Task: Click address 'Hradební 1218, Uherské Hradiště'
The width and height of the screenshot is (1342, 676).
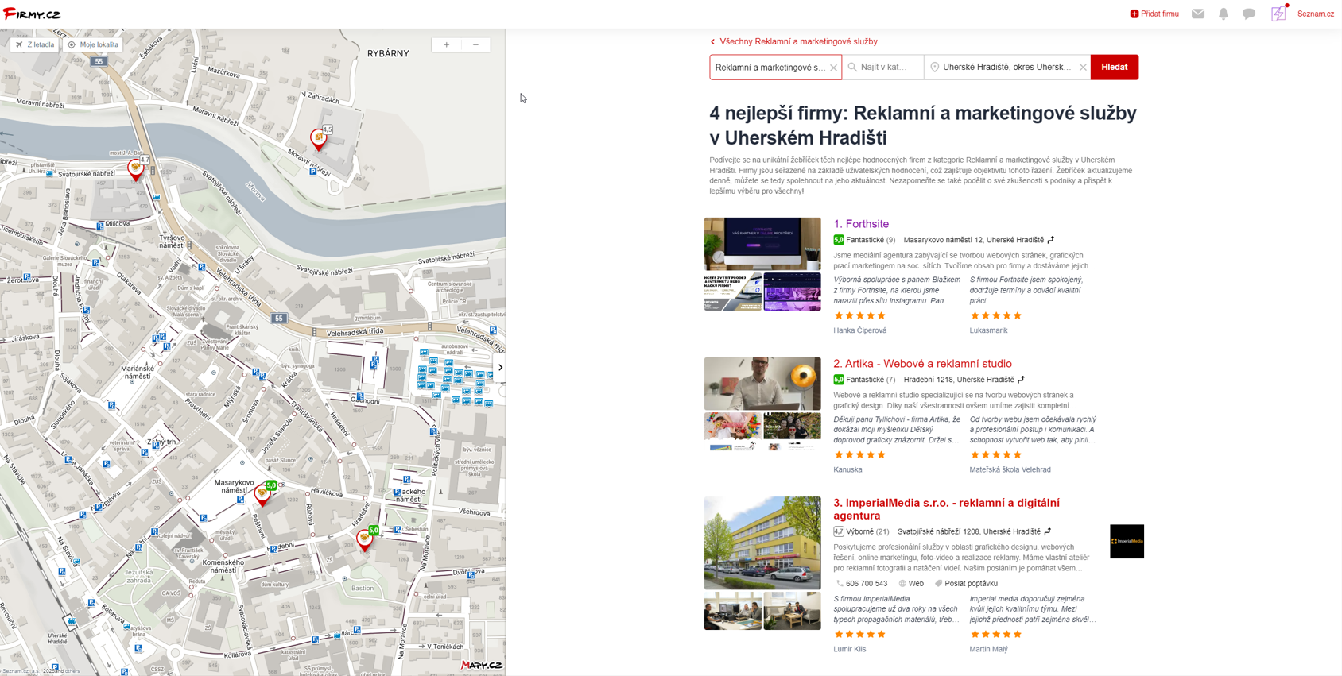Action: tap(959, 380)
